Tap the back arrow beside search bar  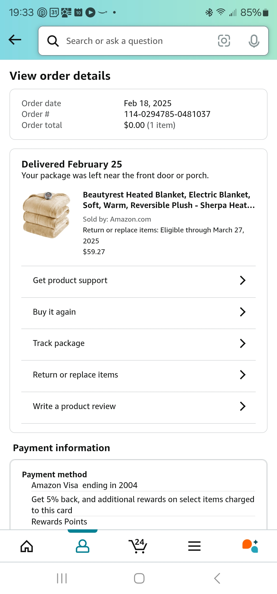(x=15, y=40)
